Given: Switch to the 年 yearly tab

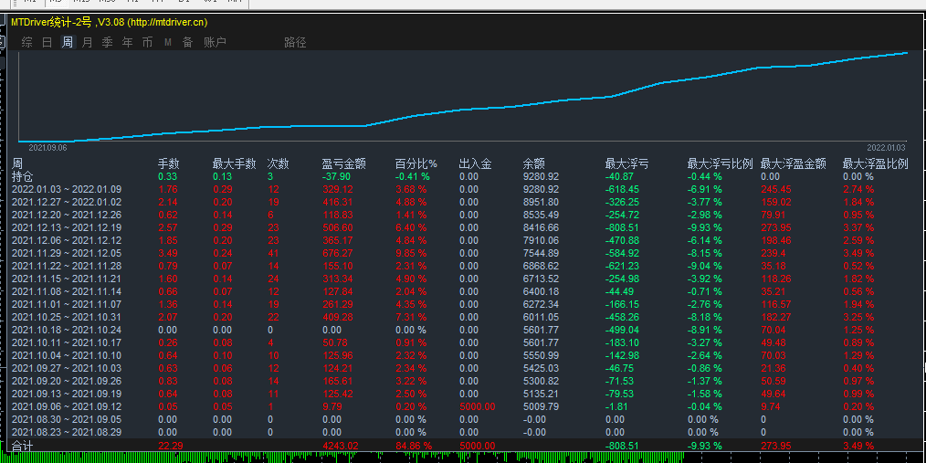Looking at the screenshot, I should coord(128,43).
